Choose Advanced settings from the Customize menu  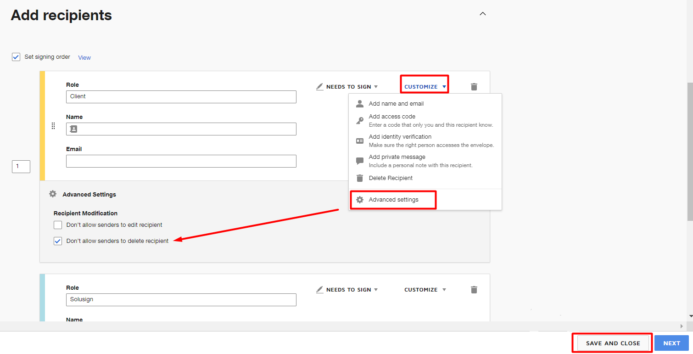point(393,199)
